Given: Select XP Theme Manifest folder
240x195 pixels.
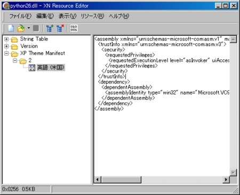Looking at the screenshot, I should pyautogui.click(x=42, y=53).
